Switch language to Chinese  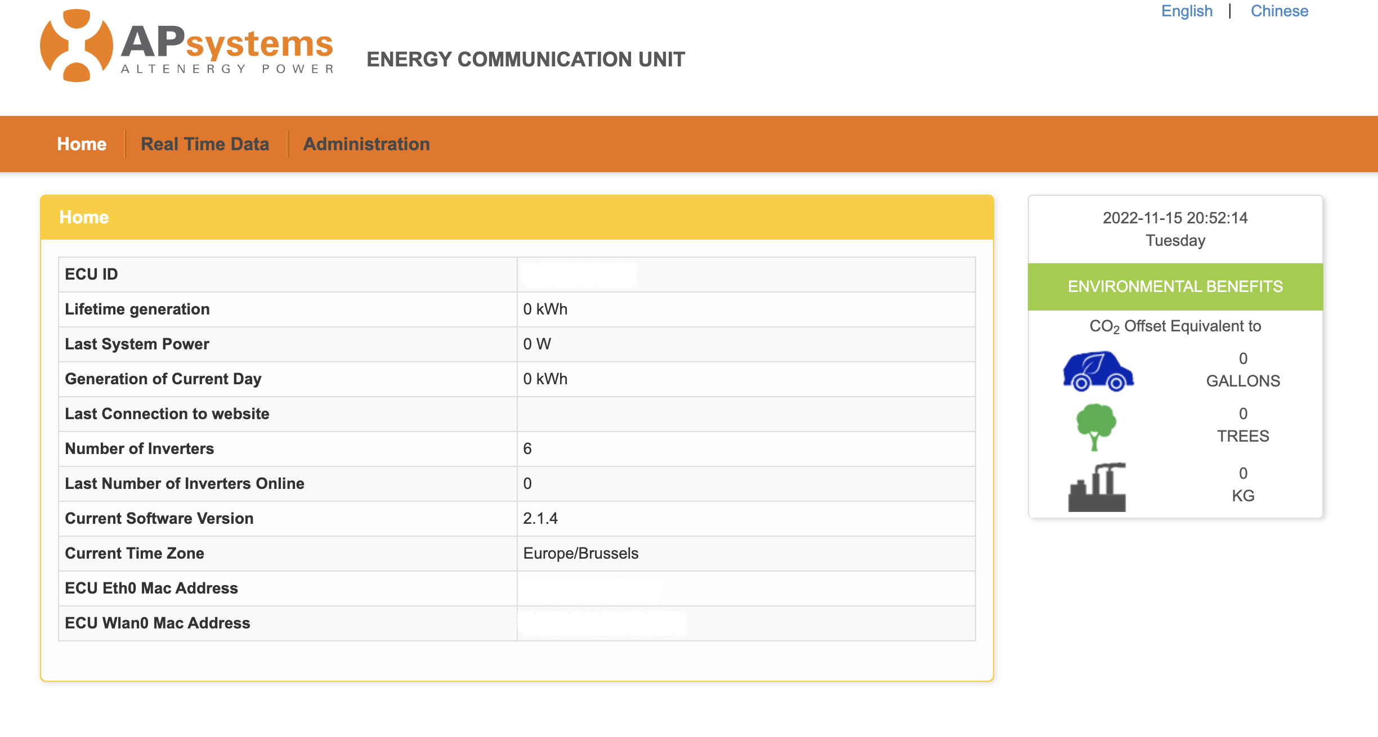click(1278, 11)
